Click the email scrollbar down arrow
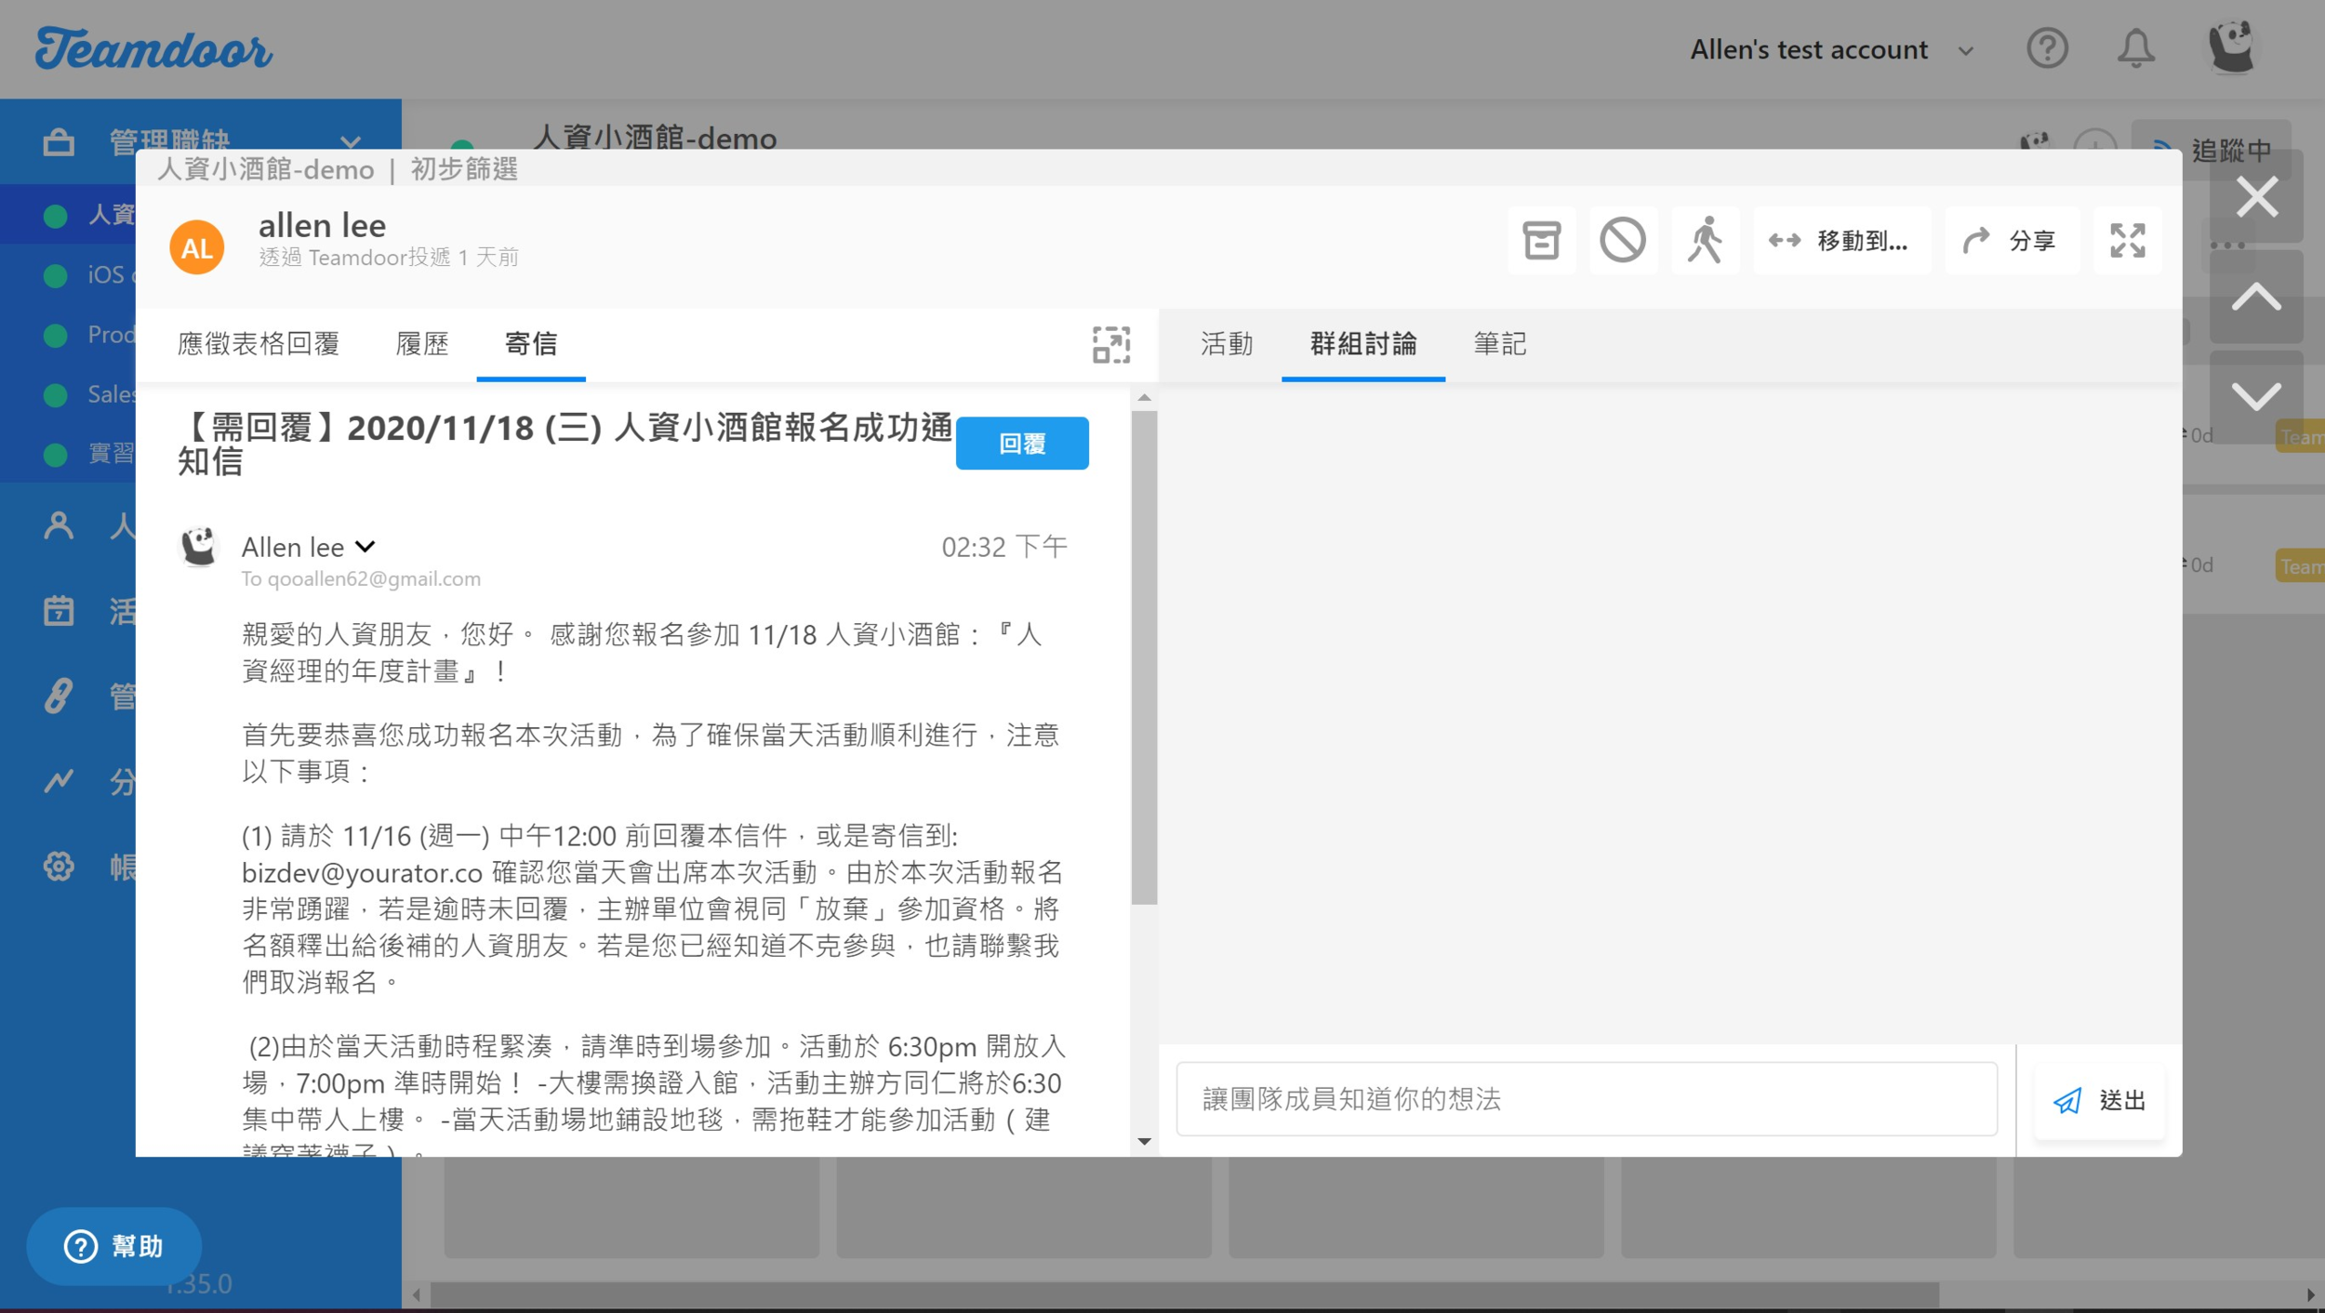2325x1313 pixels. click(1144, 1142)
